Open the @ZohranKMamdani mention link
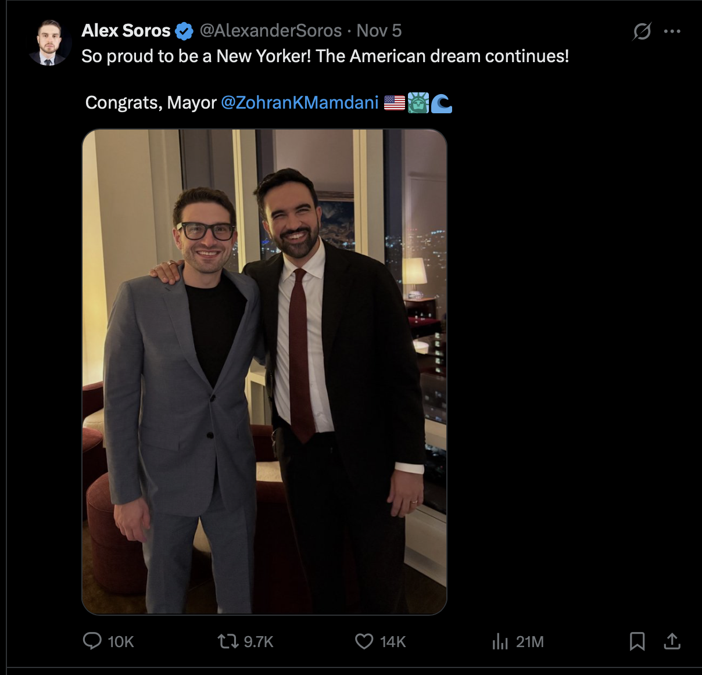The width and height of the screenshot is (702, 675). [300, 103]
